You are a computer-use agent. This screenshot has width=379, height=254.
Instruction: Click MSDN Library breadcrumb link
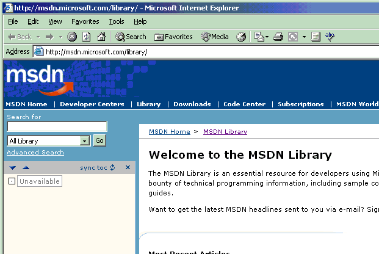[225, 132]
